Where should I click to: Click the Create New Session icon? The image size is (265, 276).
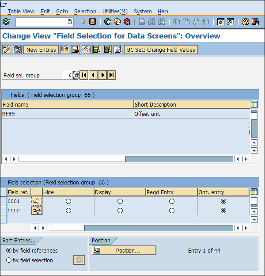pyautogui.click(x=220, y=22)
